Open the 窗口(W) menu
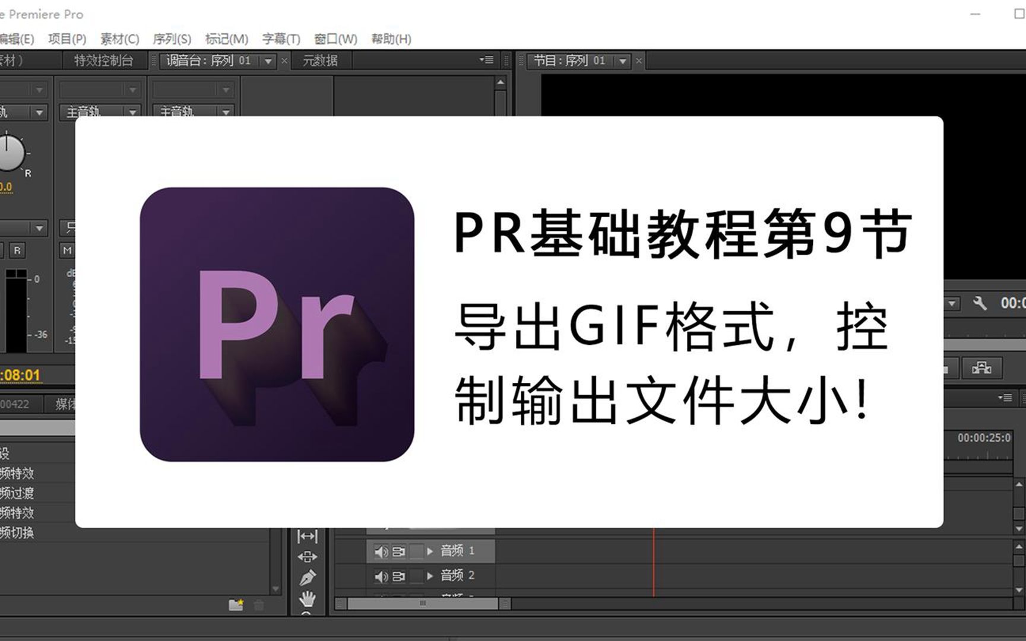1026x641 pixels. pos(335,39)
